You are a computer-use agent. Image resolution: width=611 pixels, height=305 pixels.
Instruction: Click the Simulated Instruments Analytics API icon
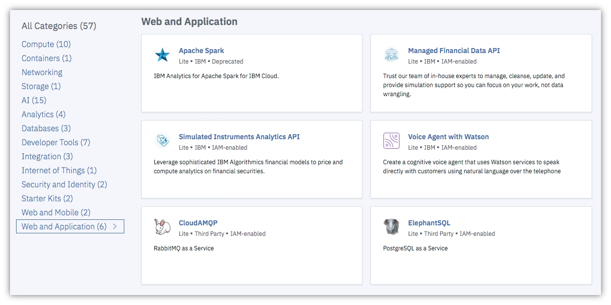point(162,141)
